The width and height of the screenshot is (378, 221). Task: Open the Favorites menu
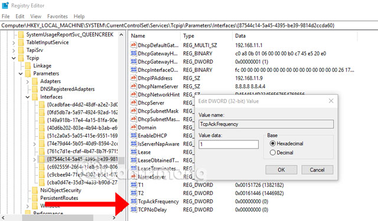pyautogui.click(x=57, y=17)
